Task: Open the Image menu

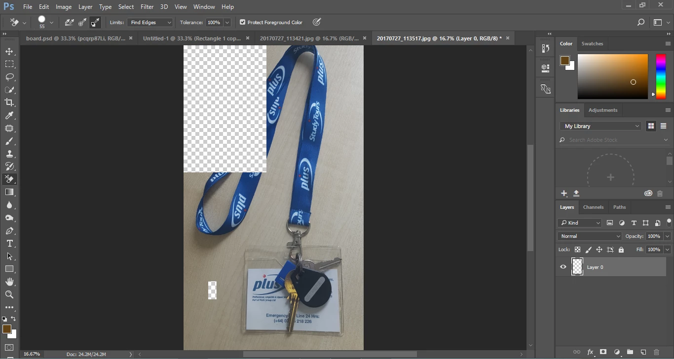Action: coord(64,7)
